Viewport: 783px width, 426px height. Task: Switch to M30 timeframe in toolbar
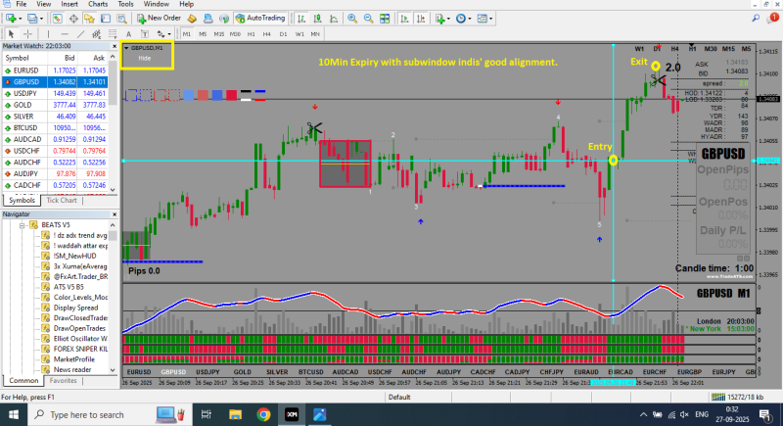tap(235, 34)
